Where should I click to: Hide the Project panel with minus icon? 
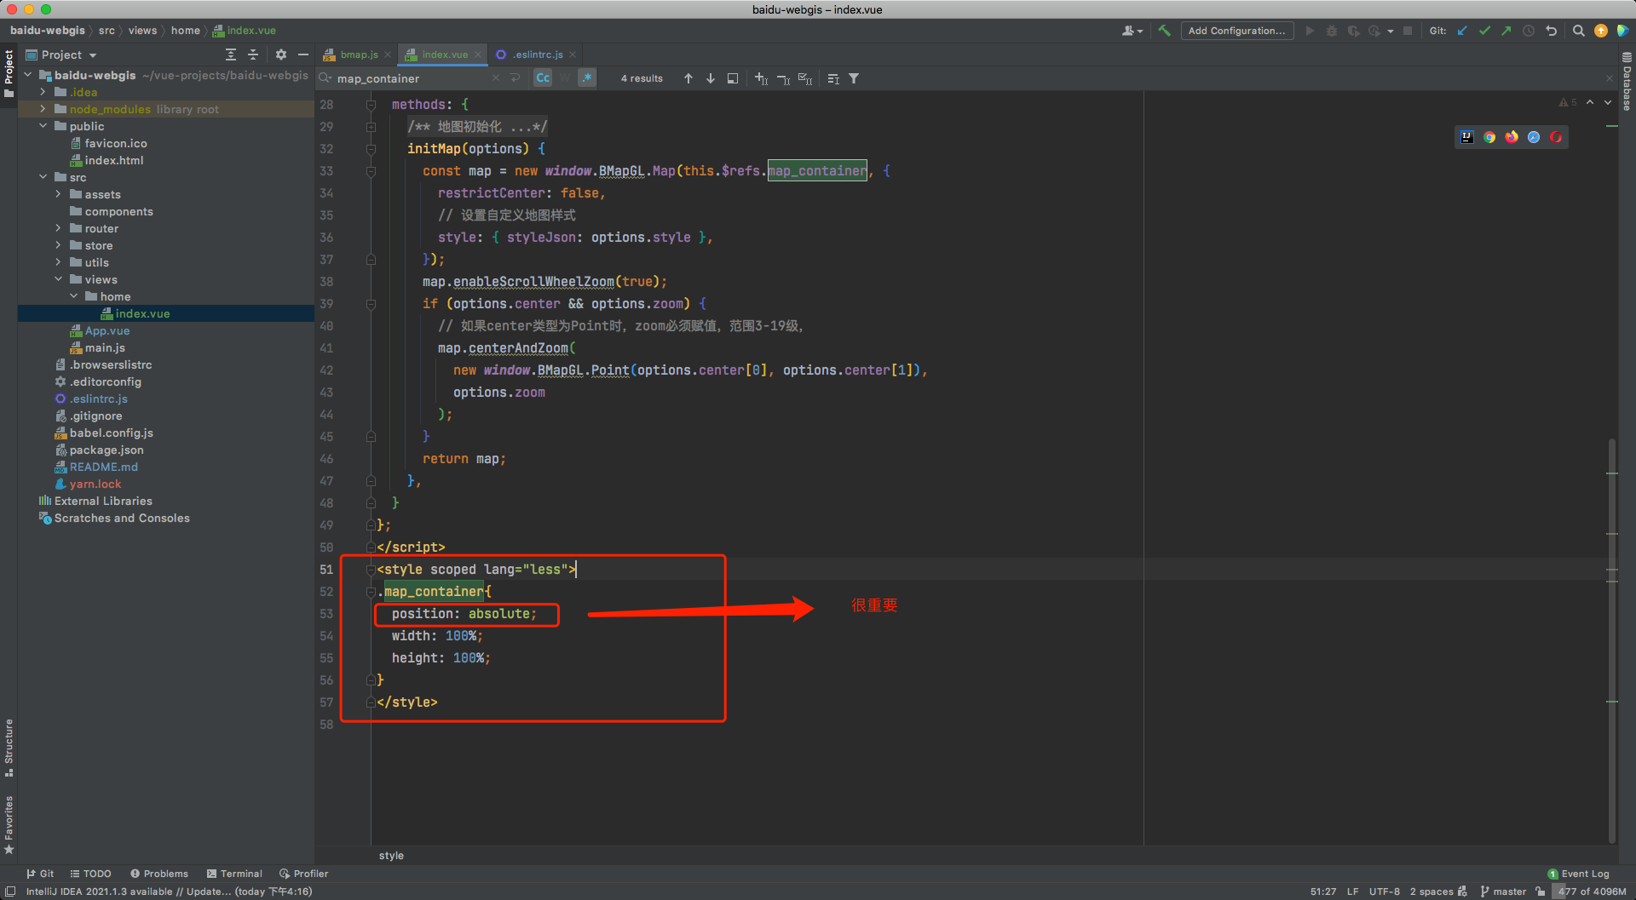tap(303, 54)
